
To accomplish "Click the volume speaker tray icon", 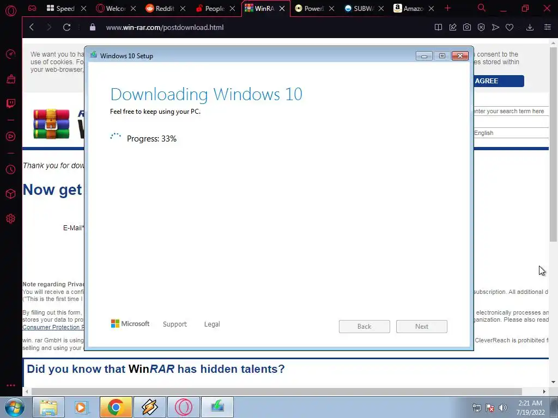I will [503, 408].
